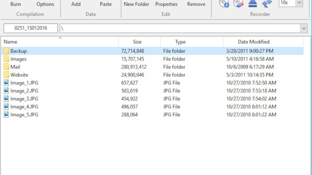Viewport: 312px width, 175px height.
Task: Click the disc label field 0251_15012016
Action: click(31, 28)
